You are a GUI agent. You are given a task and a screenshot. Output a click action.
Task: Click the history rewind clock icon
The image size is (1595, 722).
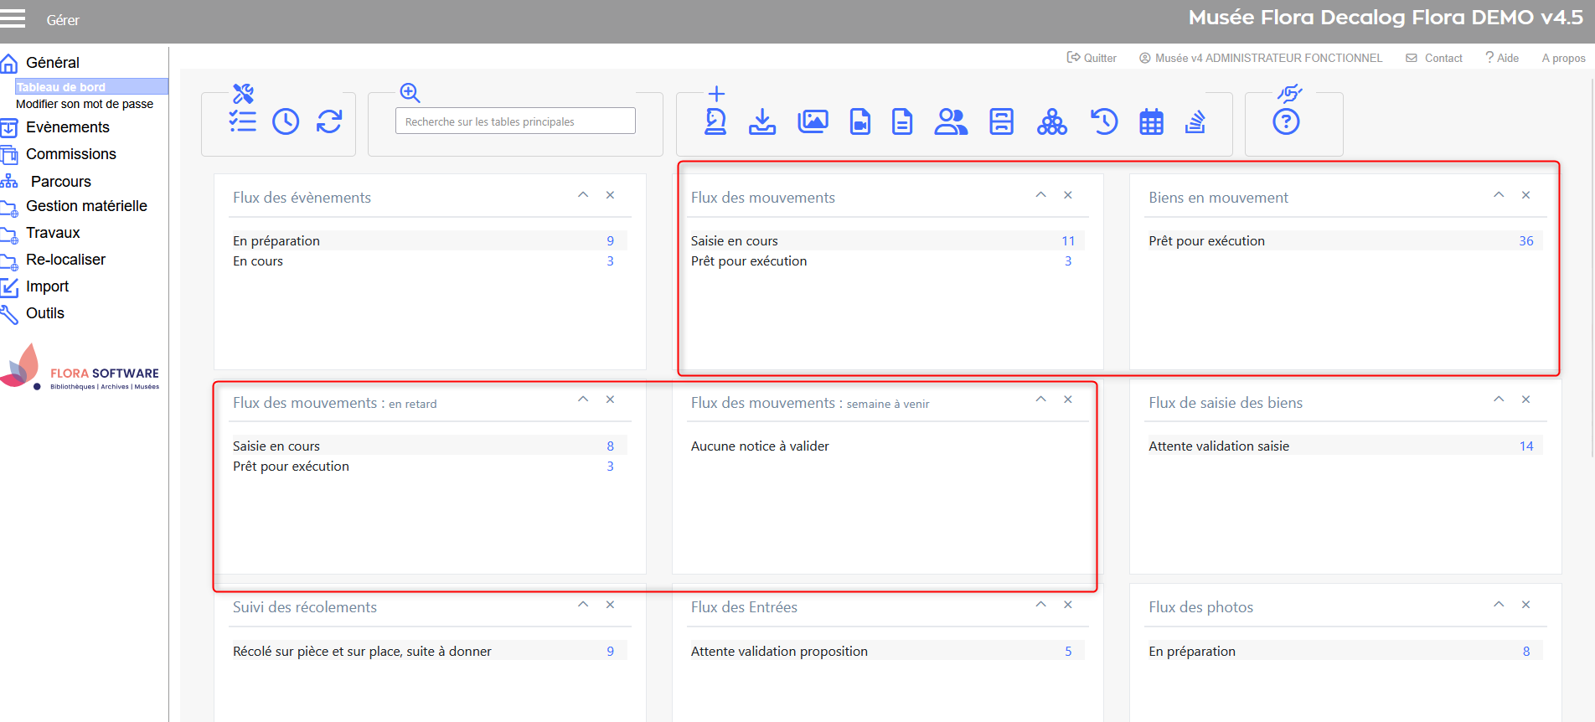pyautogui.click(x=1103, y=122)
